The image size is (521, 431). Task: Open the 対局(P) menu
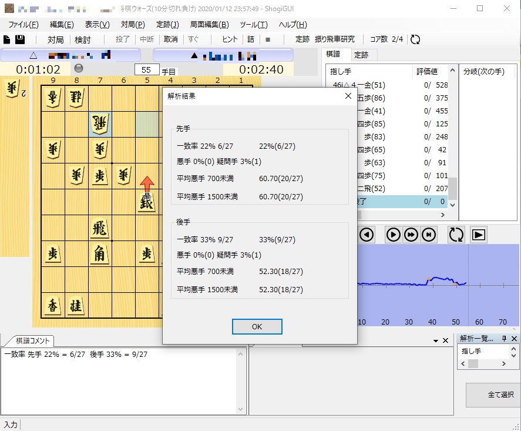click(133, 25)
